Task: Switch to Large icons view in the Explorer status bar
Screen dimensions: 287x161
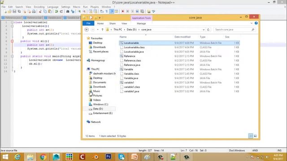Action: (255, 136)
